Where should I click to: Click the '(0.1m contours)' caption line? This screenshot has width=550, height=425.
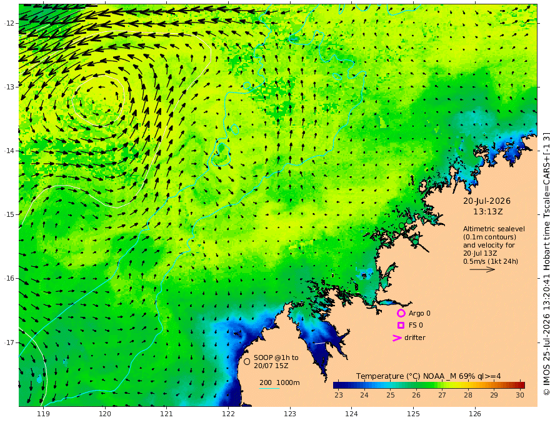click(x=489, y=237)
